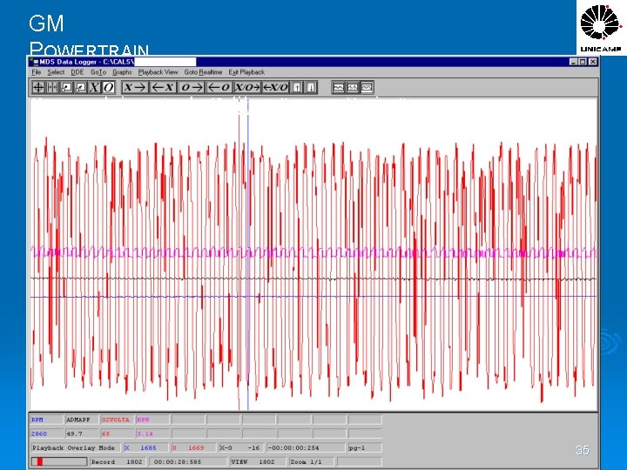Click the X-O -16 difference field
Image resolution: width=627 pixels, height=470 pixels.
pyautogui.click(x=241, y=447)
